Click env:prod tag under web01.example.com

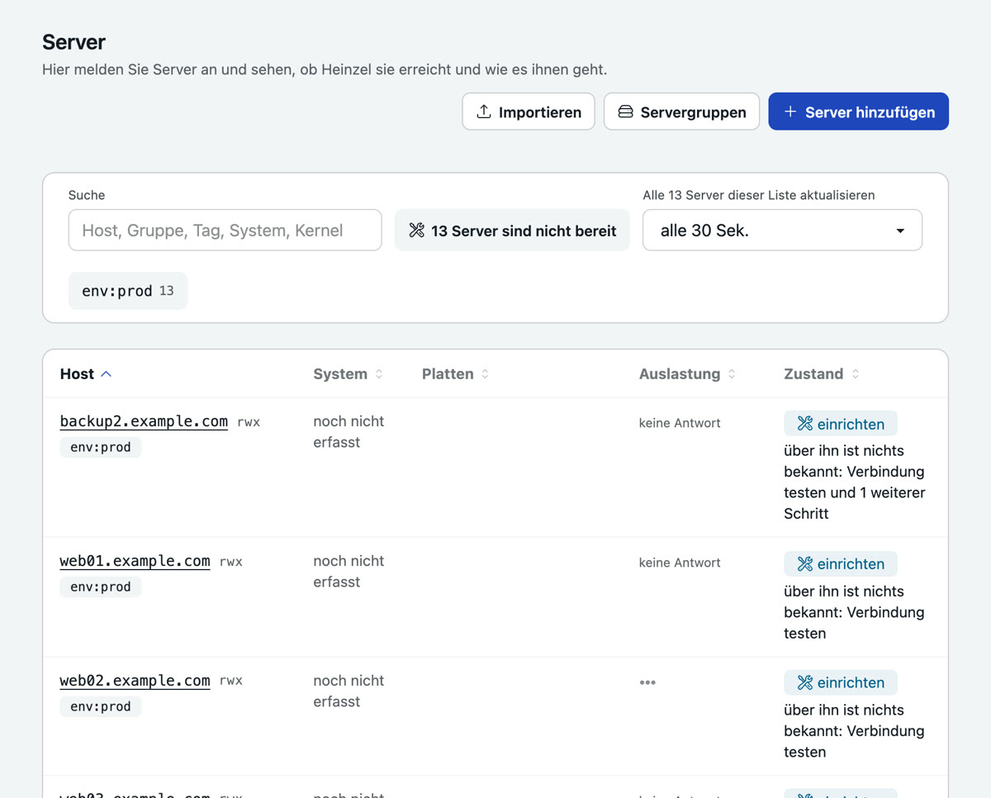[x=101, y=587]
